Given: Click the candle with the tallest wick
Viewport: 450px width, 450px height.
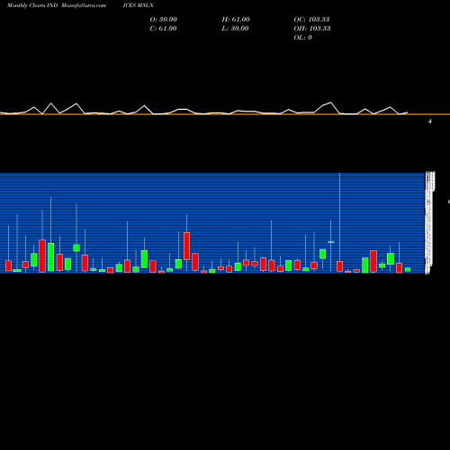Looking at the screenshot, I should tap(339, 266).
